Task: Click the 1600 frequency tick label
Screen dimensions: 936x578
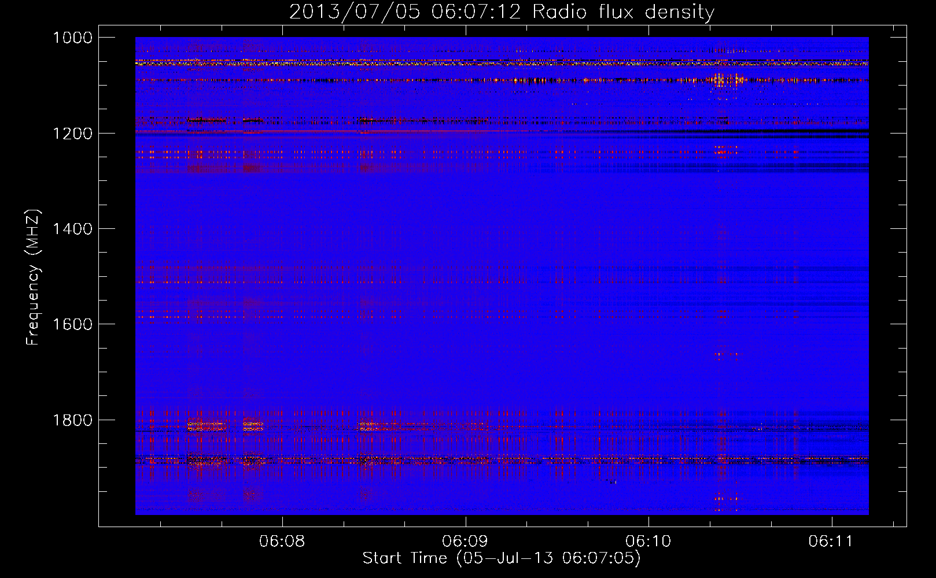Action: coord(72,324)
